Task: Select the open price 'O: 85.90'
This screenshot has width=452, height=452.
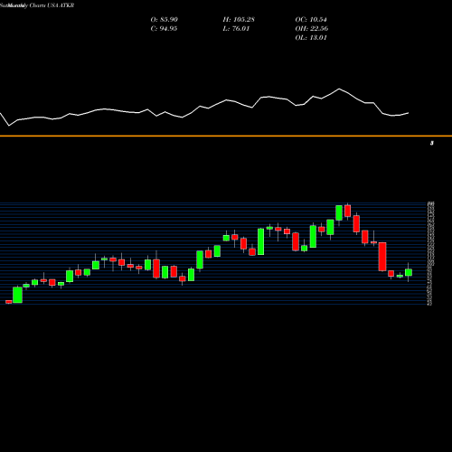Action: pos(165,20)
